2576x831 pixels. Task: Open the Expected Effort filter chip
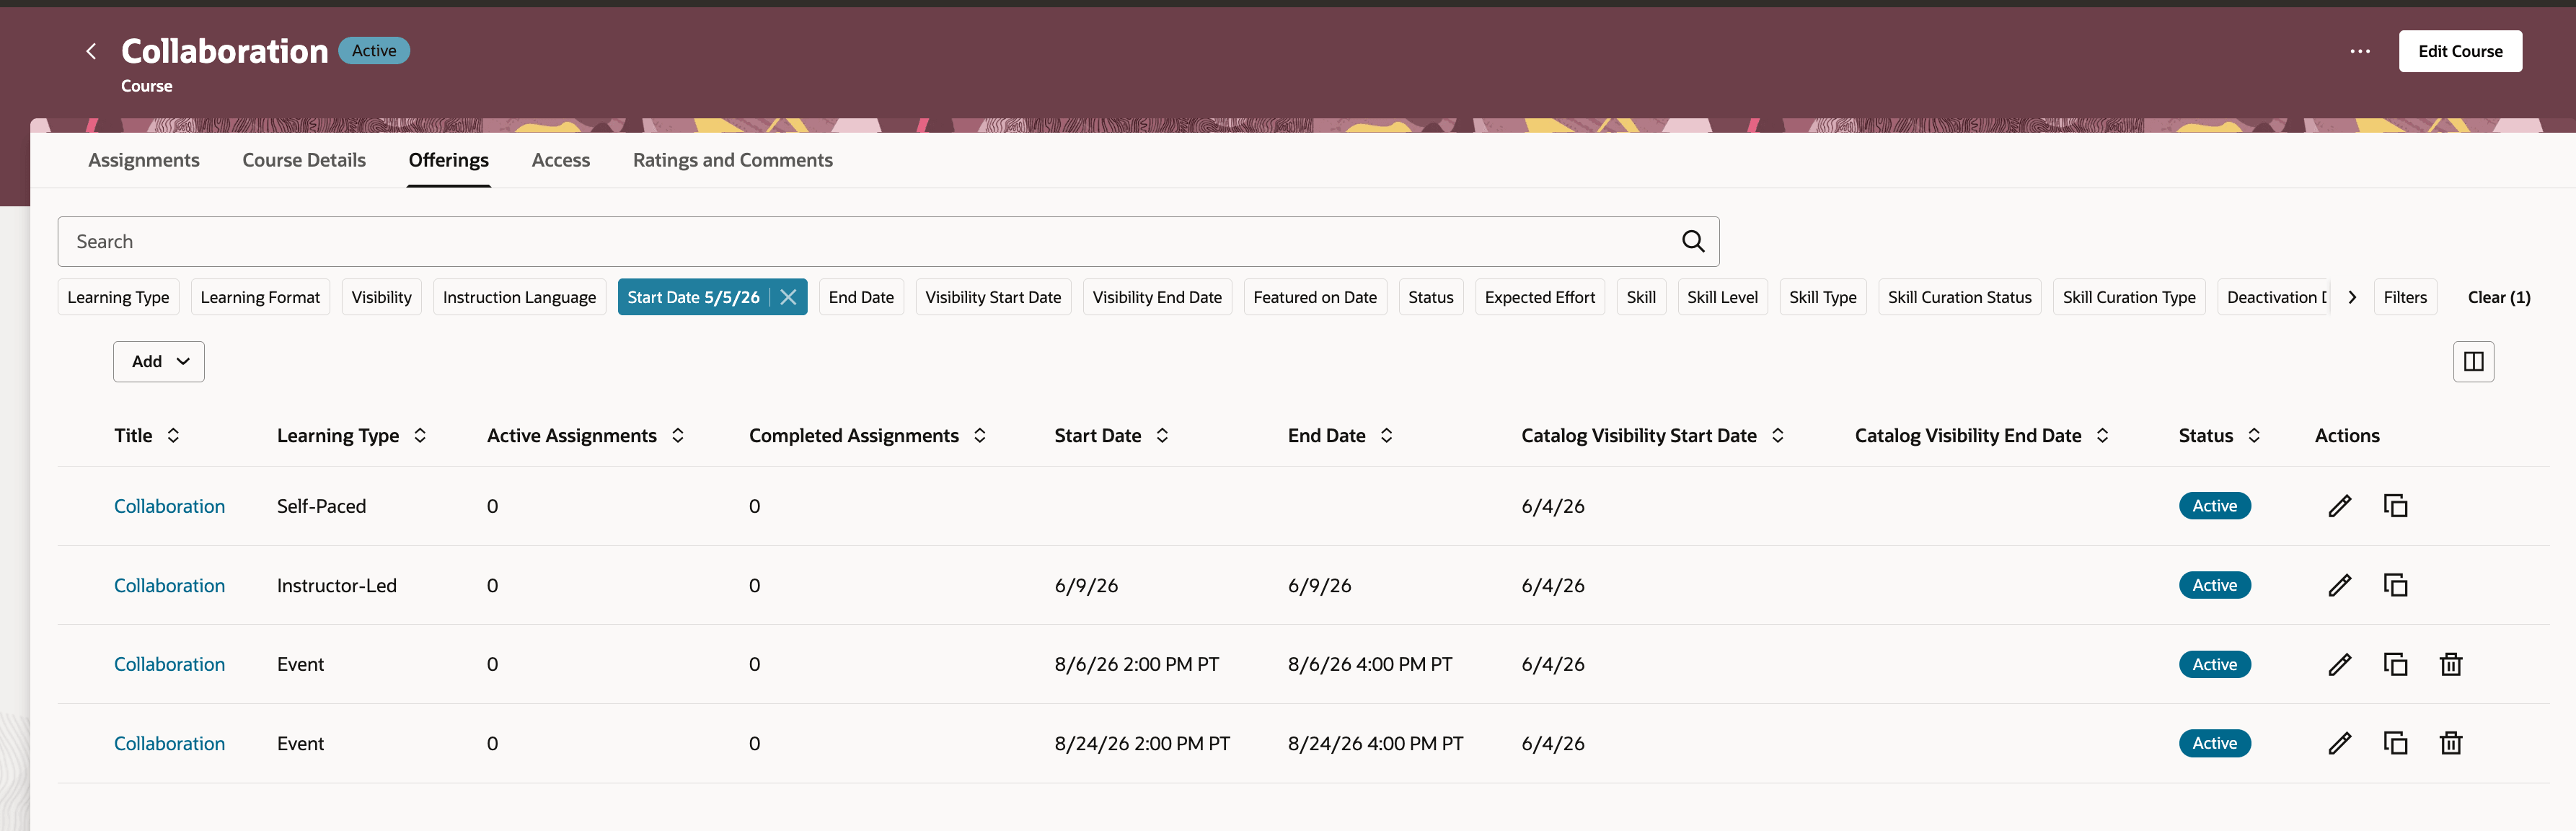click(1539, 297)
